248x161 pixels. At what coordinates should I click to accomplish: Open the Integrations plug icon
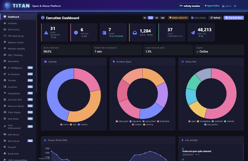(5, 93)
